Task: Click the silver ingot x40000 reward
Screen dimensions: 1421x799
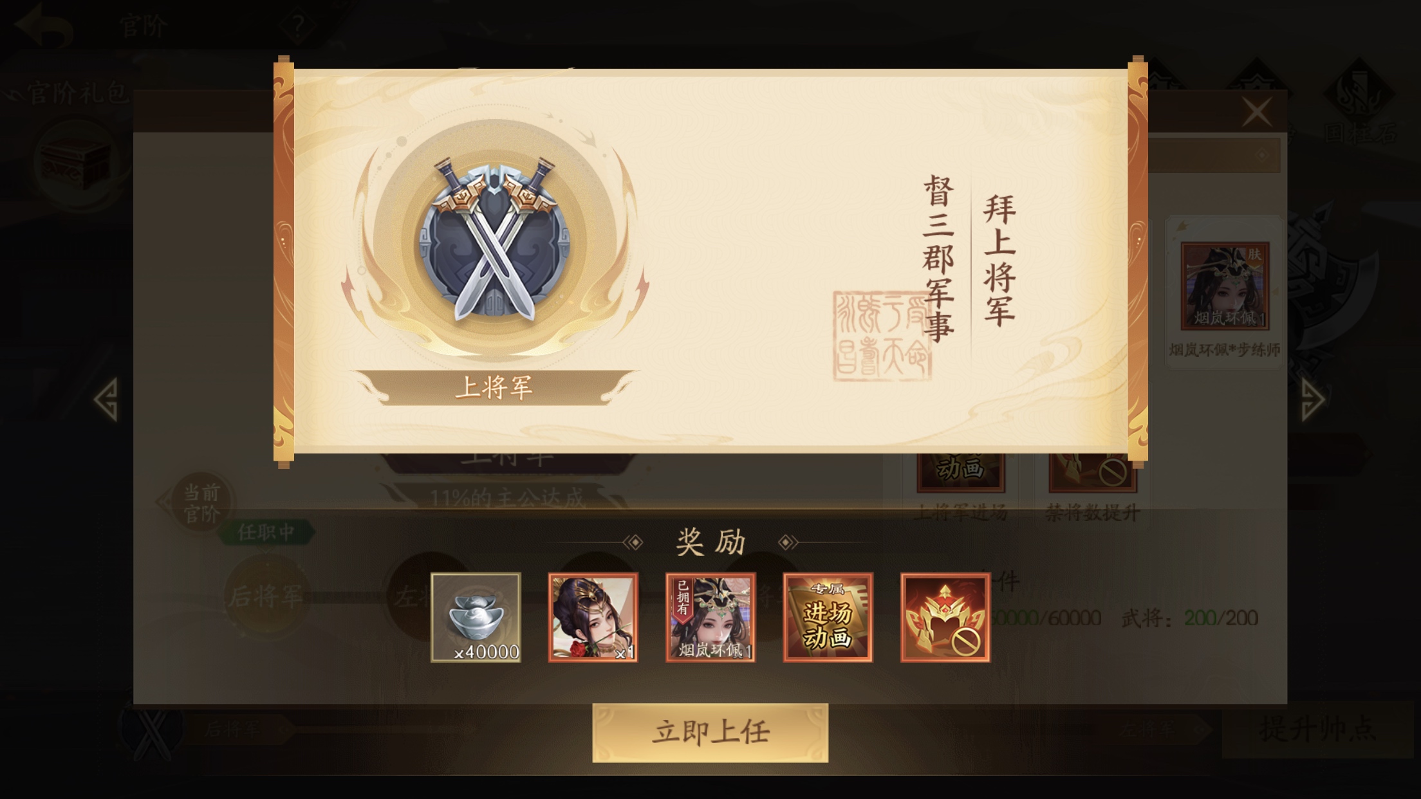Action: click(x=476, y=618)
